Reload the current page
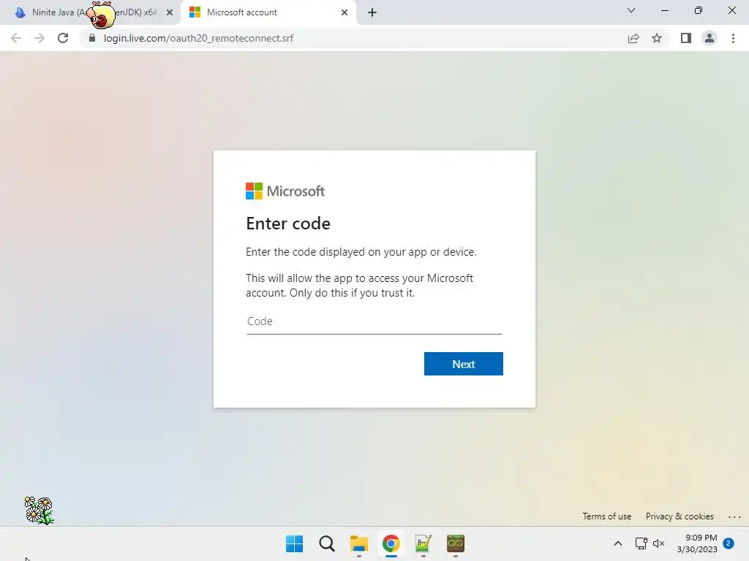 point(63,38)
